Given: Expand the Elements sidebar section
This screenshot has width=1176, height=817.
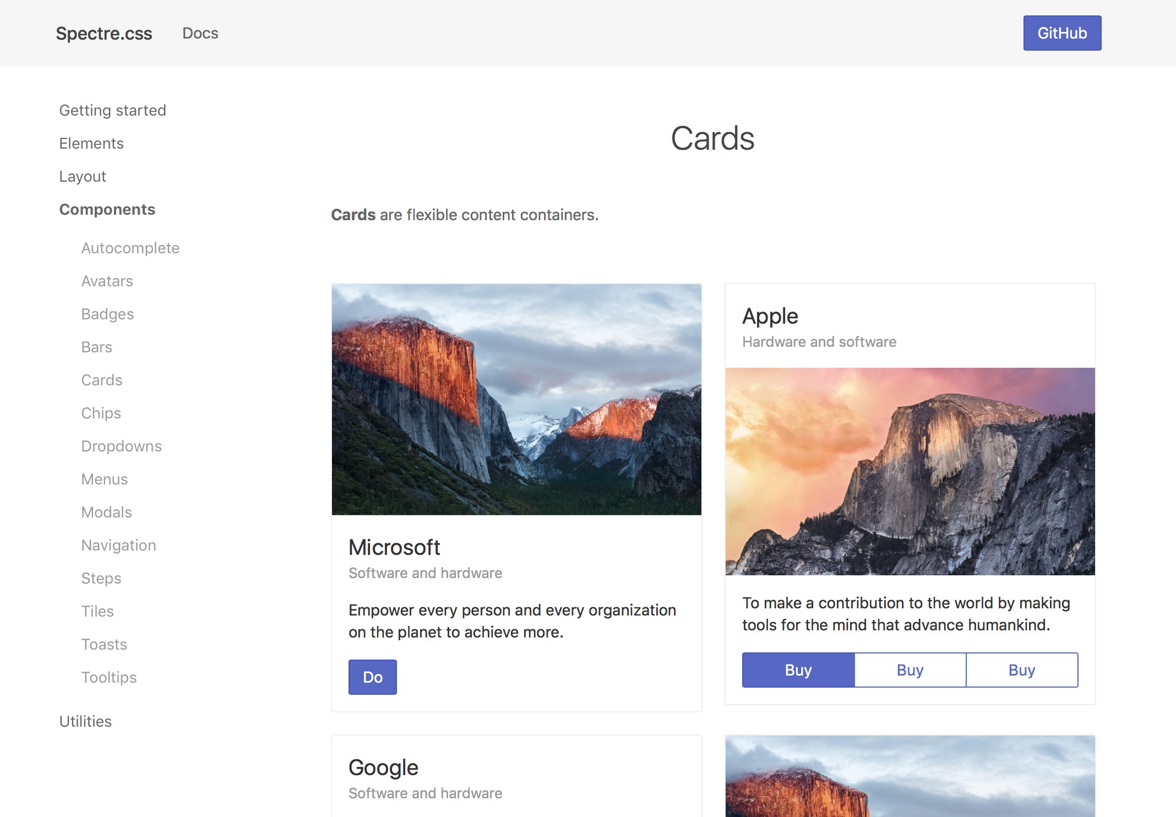Looking at the screenshot, I should tap(91, 143).
